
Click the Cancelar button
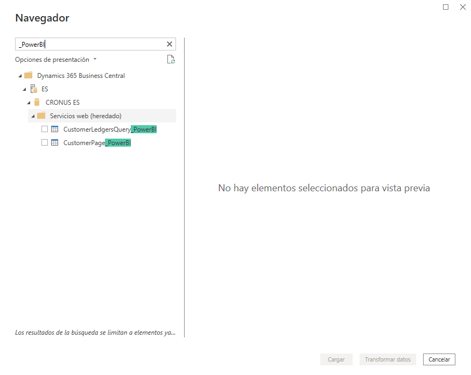click(439, 359)
